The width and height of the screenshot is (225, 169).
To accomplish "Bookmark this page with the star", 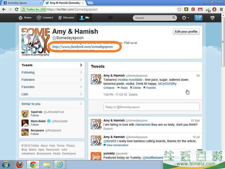I will pos(179,9).
